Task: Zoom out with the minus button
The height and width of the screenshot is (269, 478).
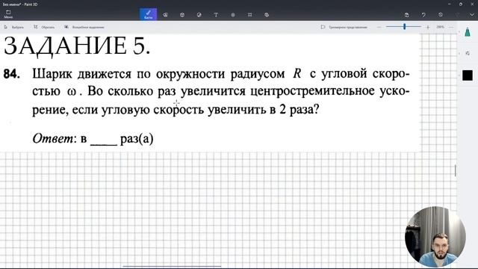Action: pyautogui.click(x=379, y=27)
